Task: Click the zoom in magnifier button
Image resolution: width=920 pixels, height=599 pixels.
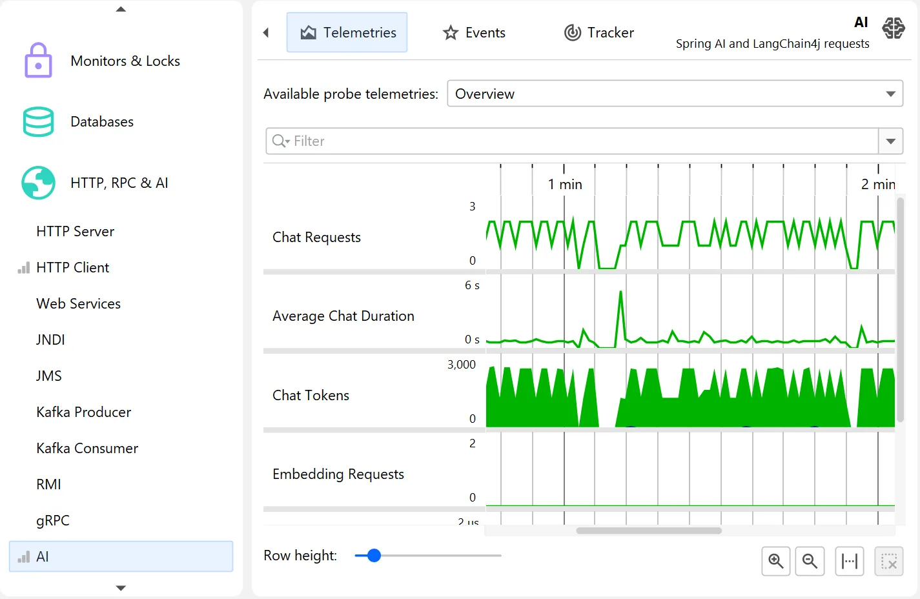Action: [775, 562]
